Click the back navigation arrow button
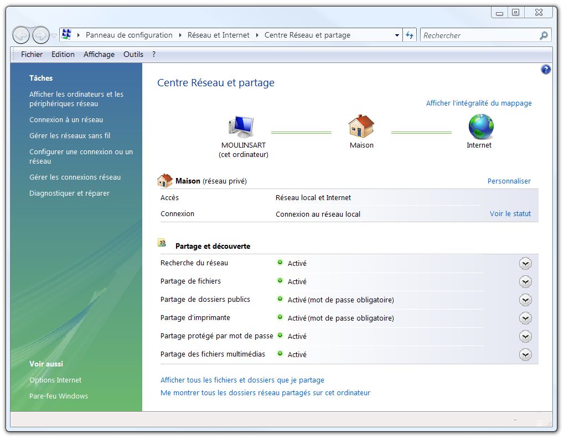Screen dimensions: 564x440 (x=21, y=35)
